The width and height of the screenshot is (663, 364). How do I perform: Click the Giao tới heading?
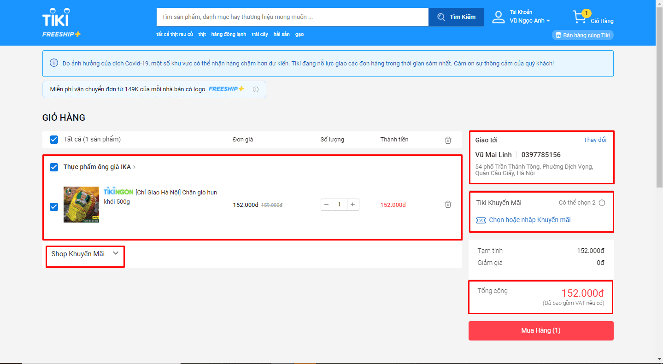[487, 140]
